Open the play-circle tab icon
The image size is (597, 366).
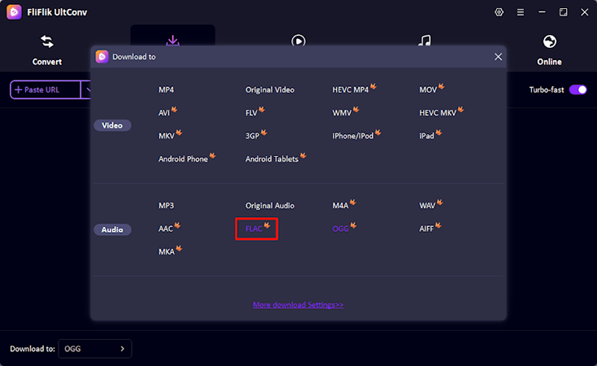point(298,41)
